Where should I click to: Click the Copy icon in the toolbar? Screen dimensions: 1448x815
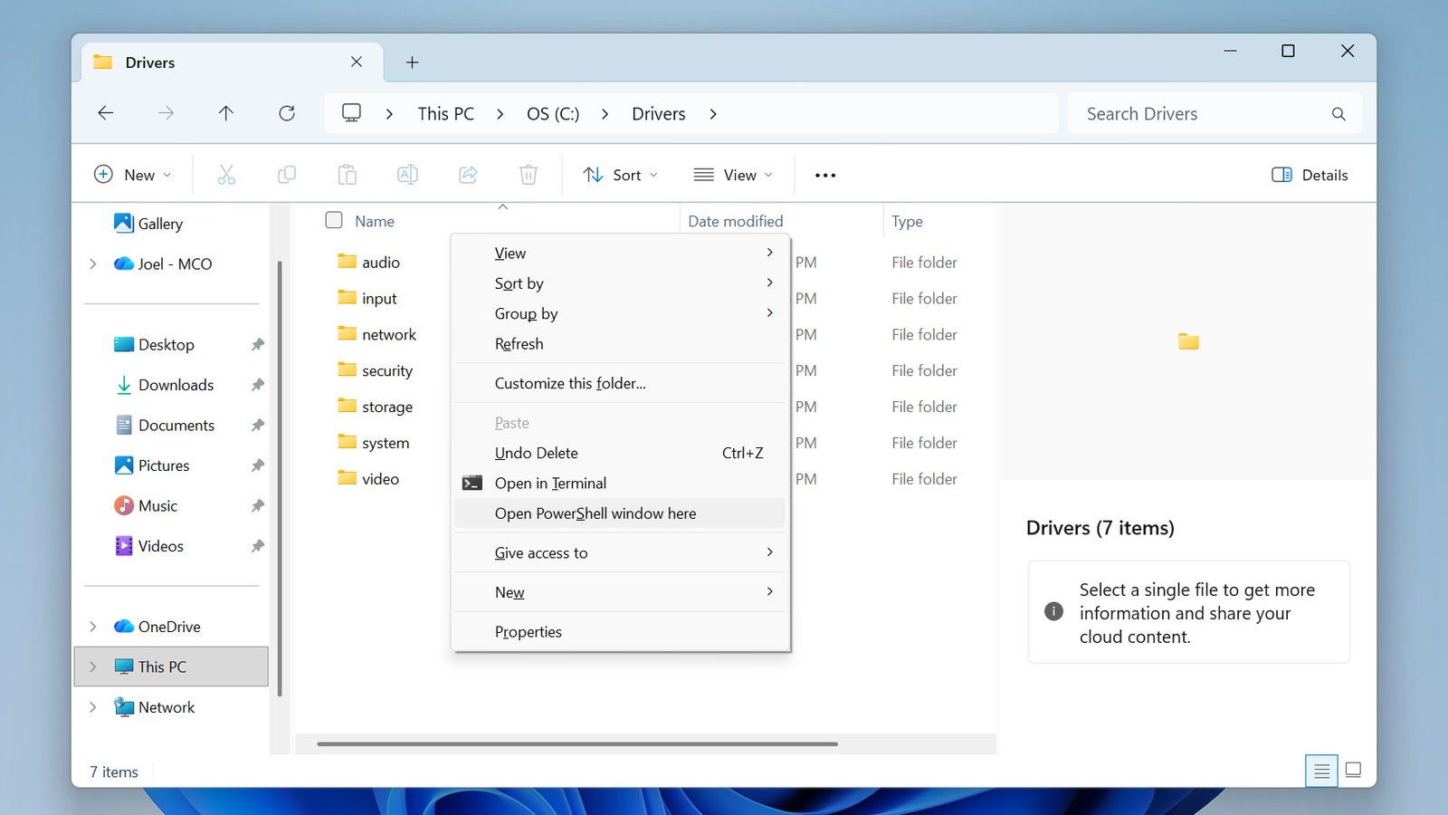pyautogui.click(x=287, y=174)
